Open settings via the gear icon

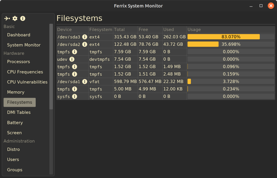click(x=15, y=18)
